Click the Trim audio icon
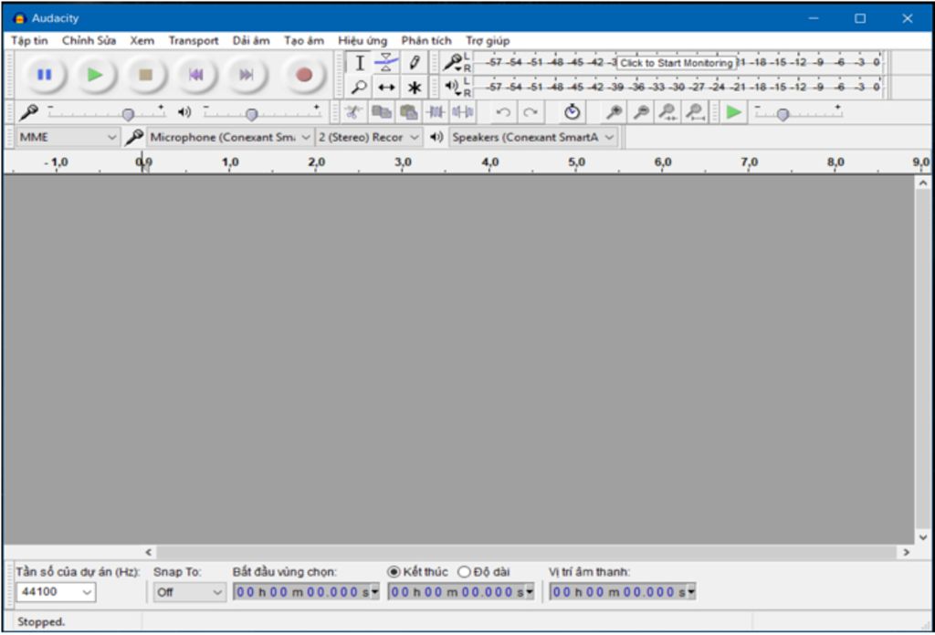 436,112
